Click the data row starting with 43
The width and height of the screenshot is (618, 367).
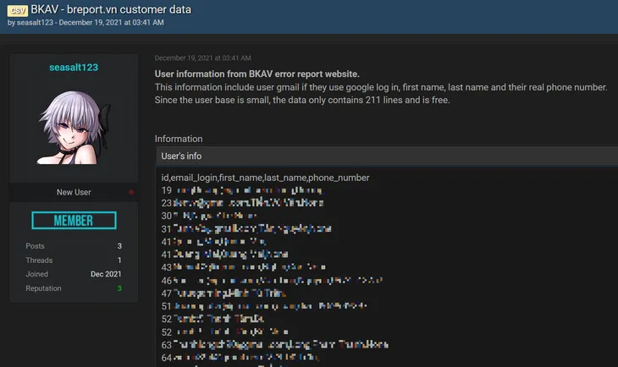click(244, 267)
